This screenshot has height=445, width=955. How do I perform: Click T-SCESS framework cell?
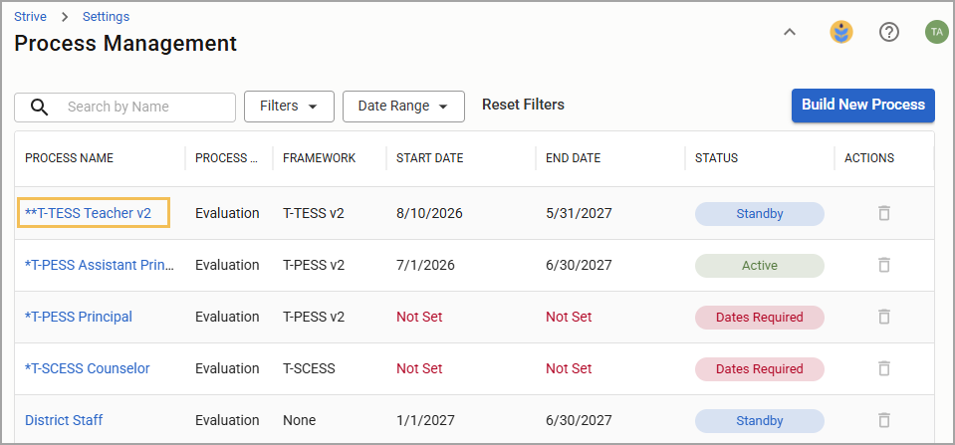pos(309,368)
